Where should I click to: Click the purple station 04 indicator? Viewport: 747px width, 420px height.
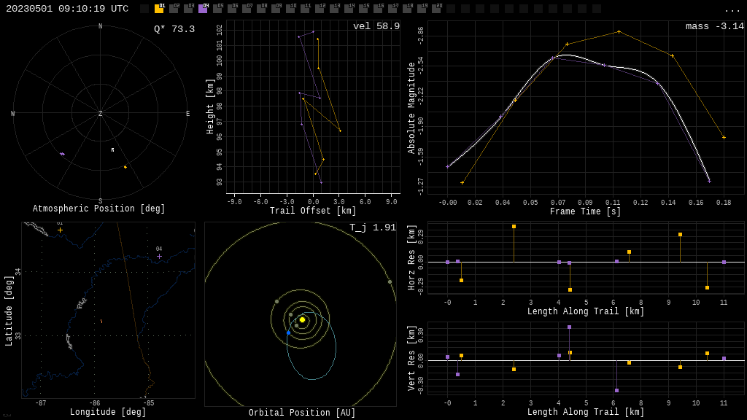203,9
